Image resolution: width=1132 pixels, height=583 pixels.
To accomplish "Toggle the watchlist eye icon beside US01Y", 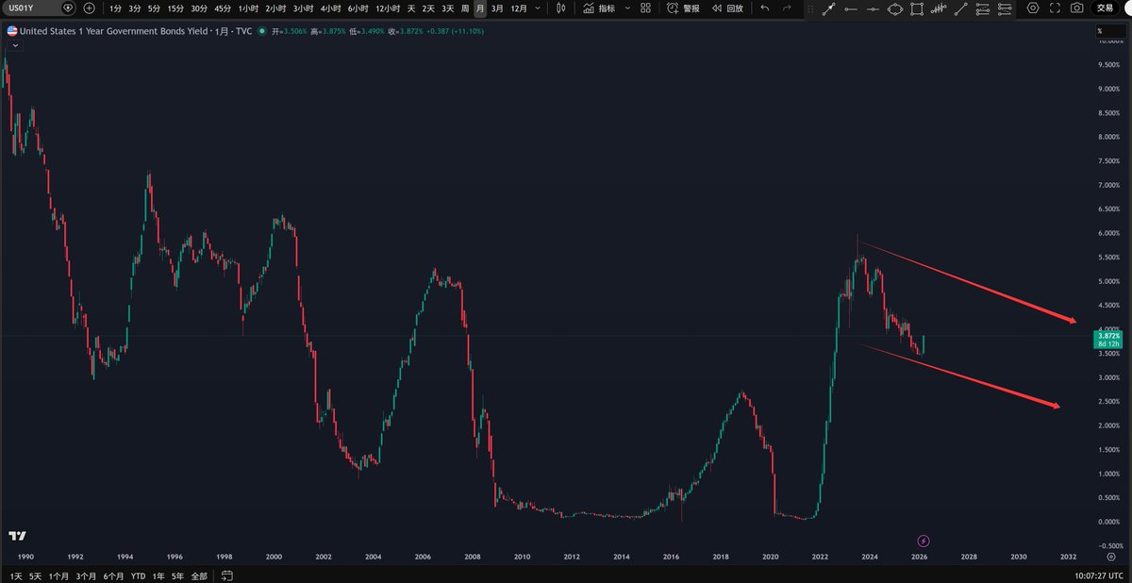I will point(67,8).
